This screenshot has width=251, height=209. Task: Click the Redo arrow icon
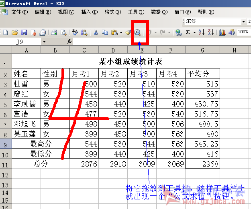163,32
